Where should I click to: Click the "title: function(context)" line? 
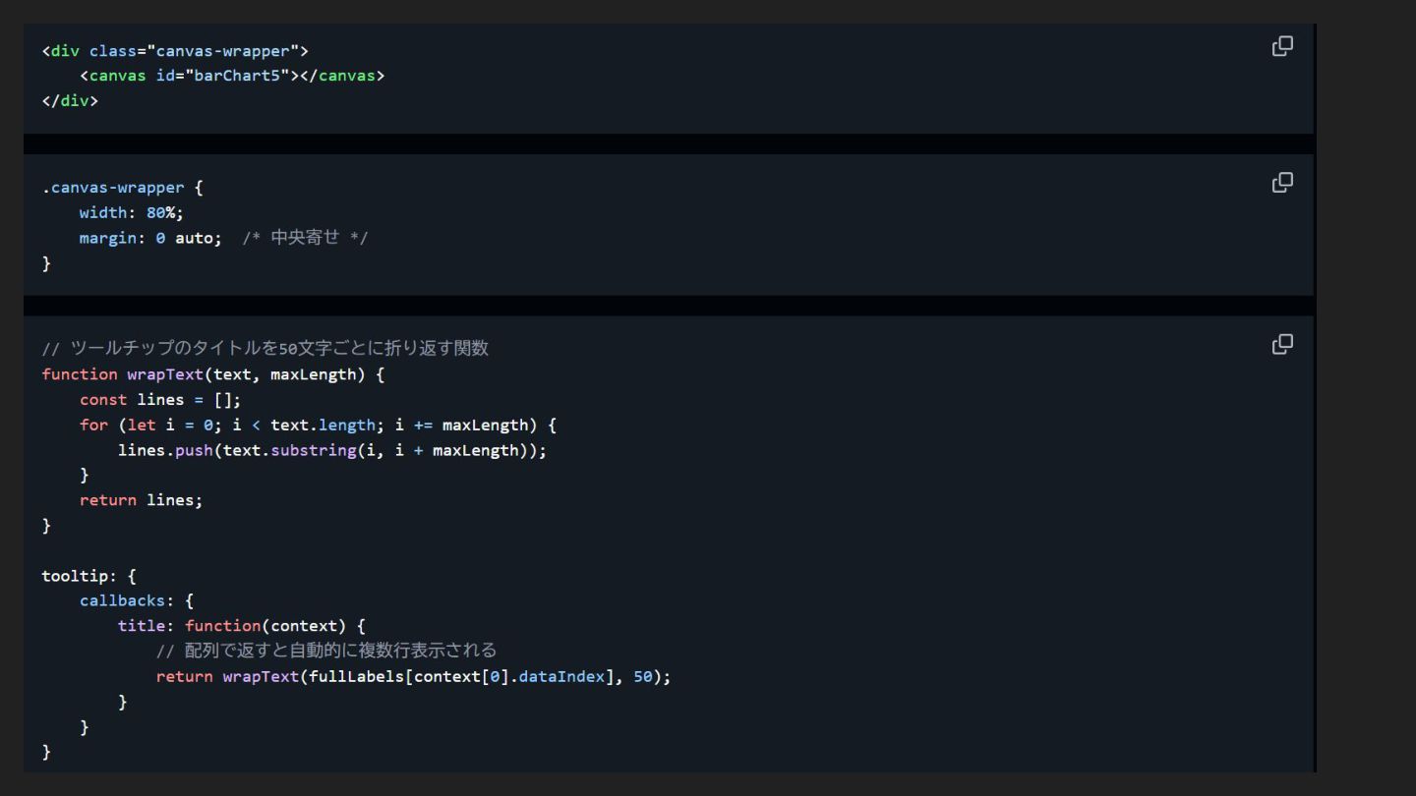coord(241,626)
